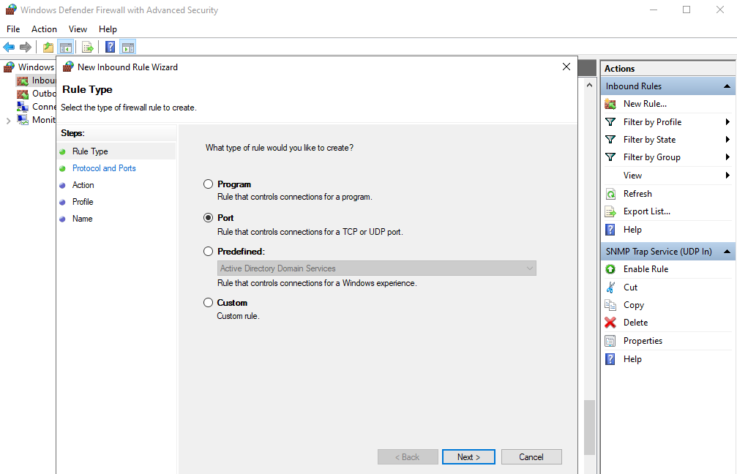Image resolution: width=737 pixels, height=474 pixels.
Task: Click the Action step in Steps list
Action: (x=83, y=185)
